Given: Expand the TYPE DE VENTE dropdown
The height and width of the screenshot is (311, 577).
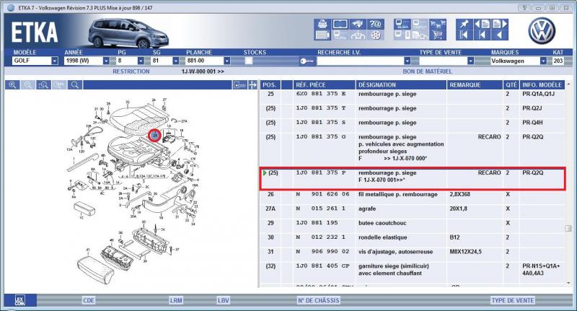Looking at the screenshot, I should tap(471, 61).
